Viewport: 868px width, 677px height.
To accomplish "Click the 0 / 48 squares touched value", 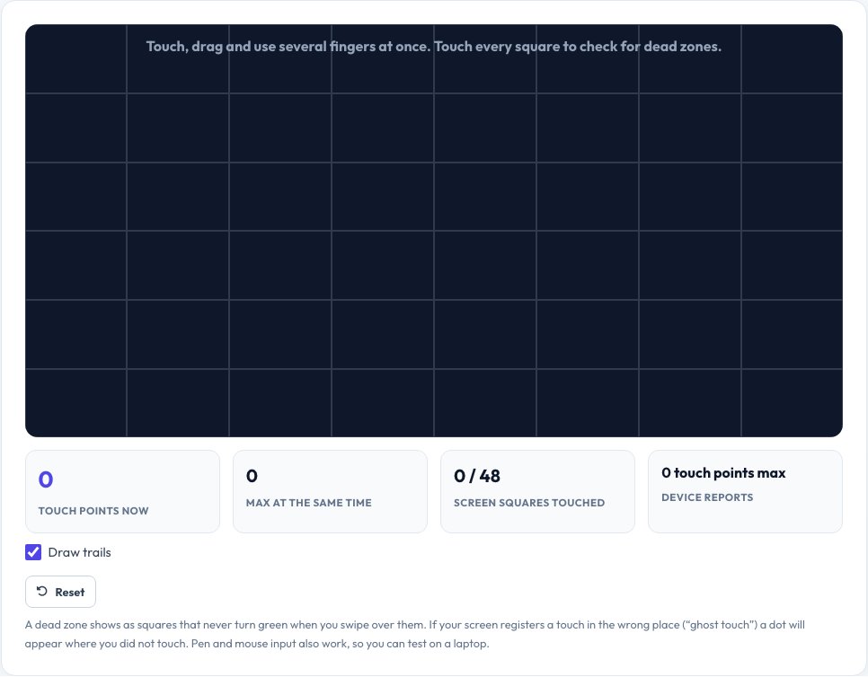I will (477, 476).
